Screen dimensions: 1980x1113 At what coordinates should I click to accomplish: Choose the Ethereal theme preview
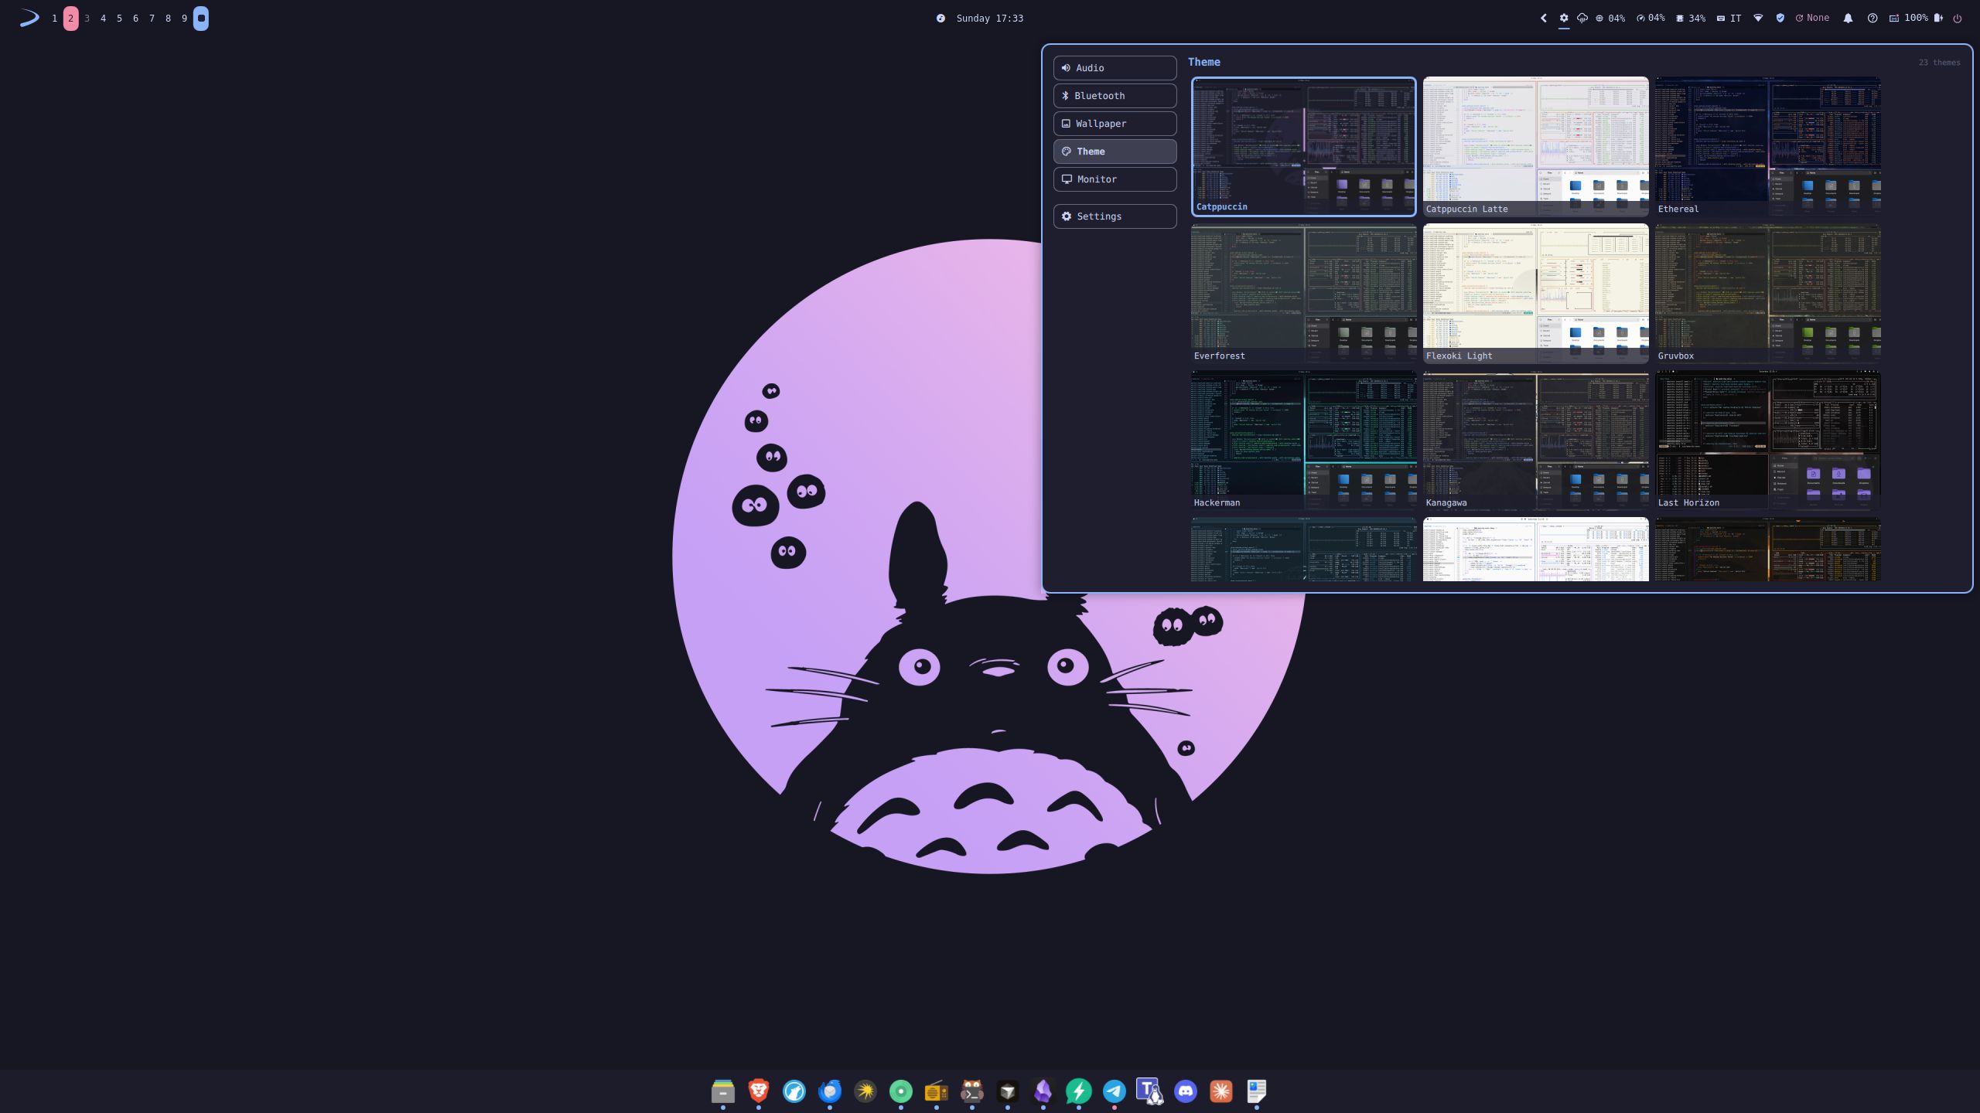click(x=1767, y=146)
